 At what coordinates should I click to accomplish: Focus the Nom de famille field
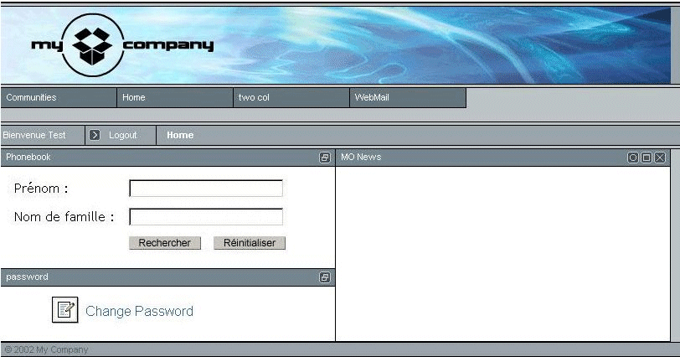point(206,217)
